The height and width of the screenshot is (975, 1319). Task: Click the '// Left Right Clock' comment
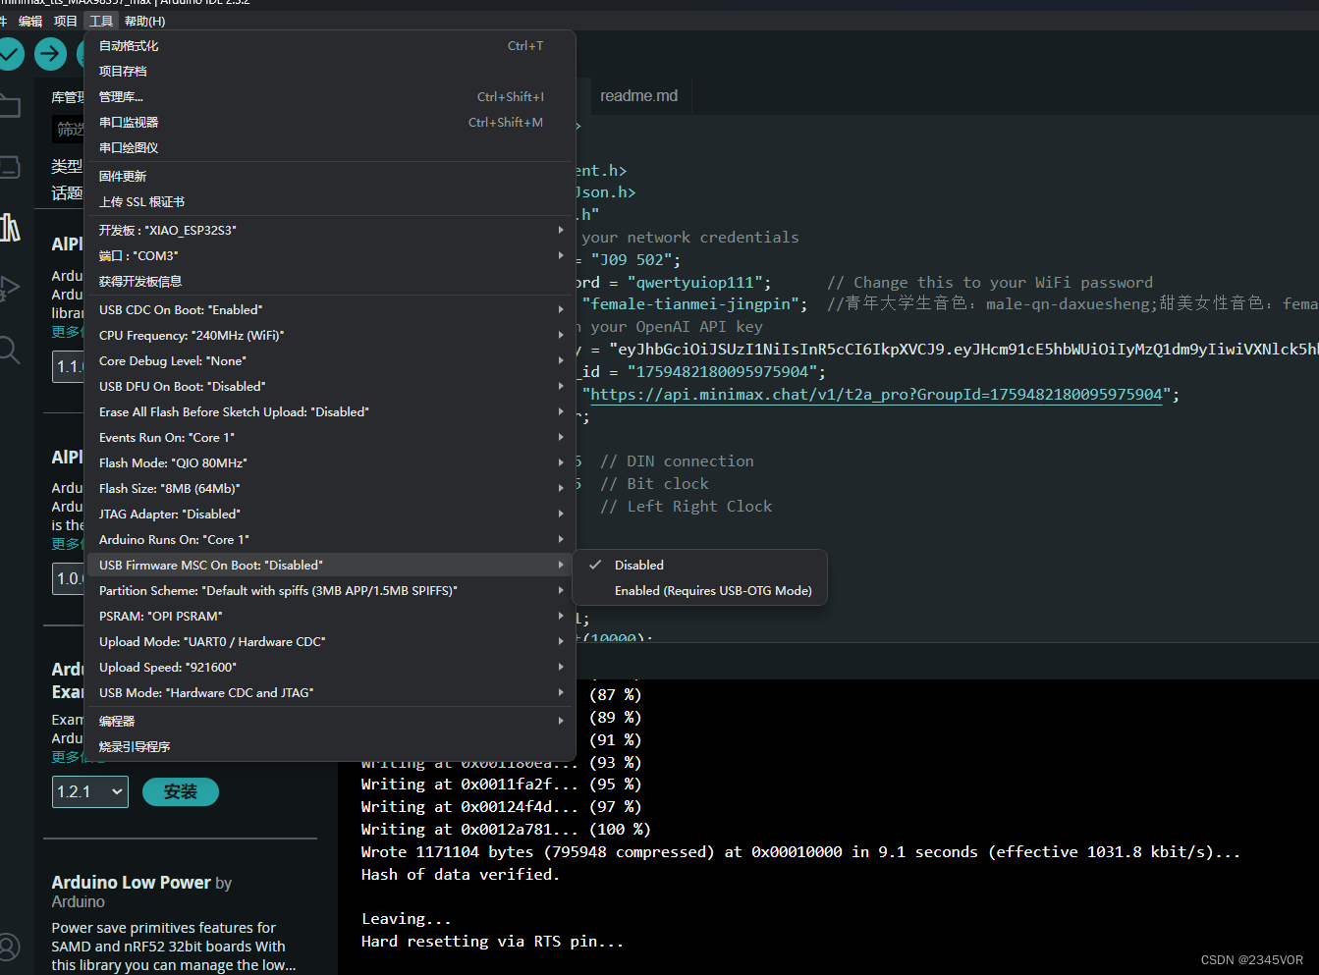pos(686,506)
